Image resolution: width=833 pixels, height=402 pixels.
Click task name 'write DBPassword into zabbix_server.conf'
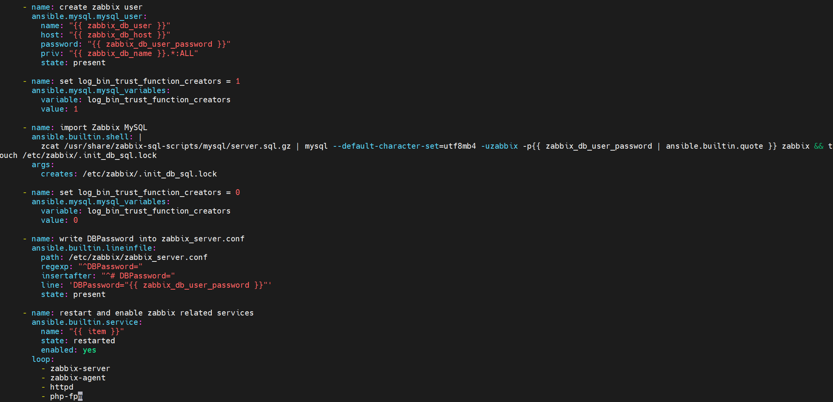pos(152,239)
